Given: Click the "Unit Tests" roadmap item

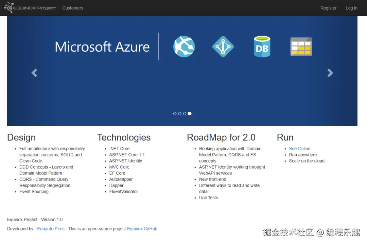Looking at the screenshot, I should [x=208, y=198].
